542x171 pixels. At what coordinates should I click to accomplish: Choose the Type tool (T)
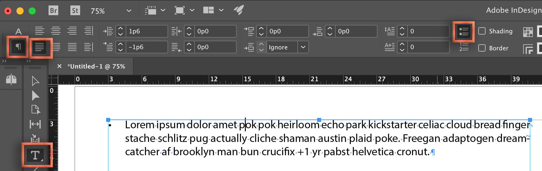click(35, 155)
